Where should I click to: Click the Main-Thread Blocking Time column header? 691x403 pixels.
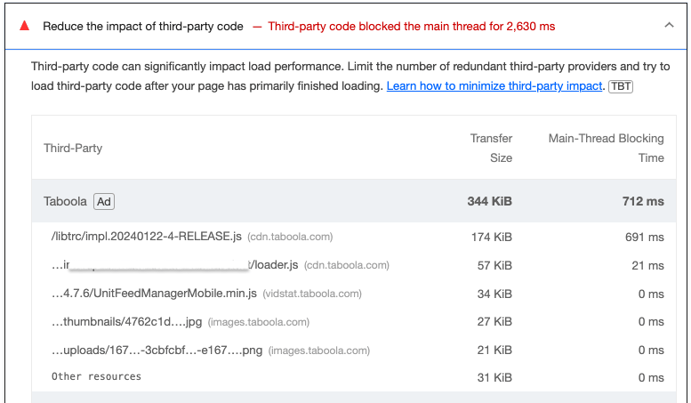click(x=606, y=148)
